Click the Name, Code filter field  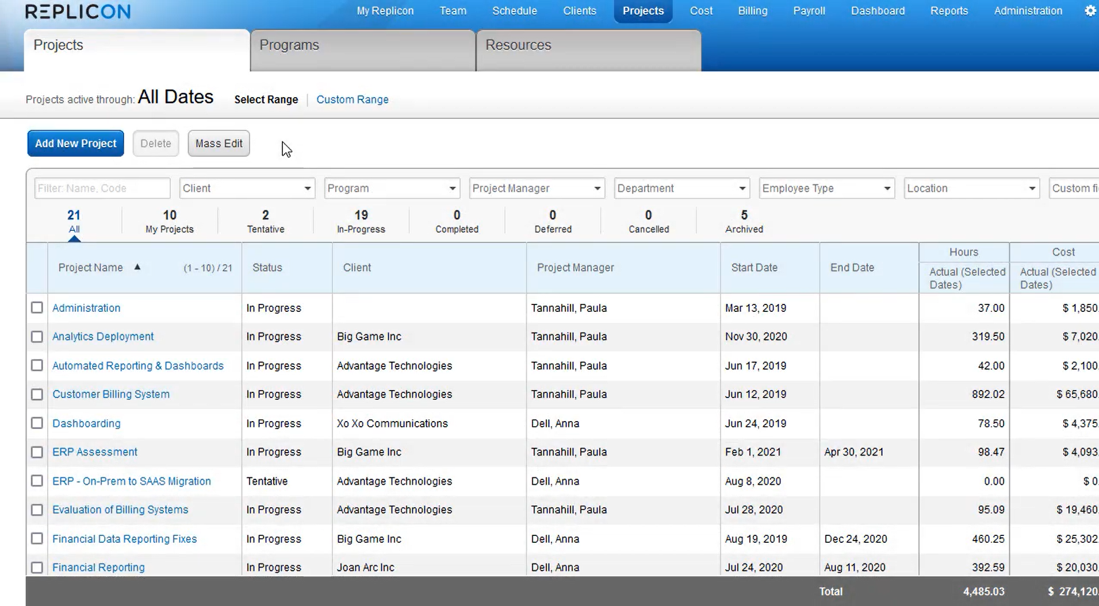pyautogui.click(x=102, y=188)
